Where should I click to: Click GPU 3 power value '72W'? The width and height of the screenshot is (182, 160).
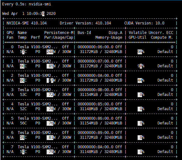(52, 95)
